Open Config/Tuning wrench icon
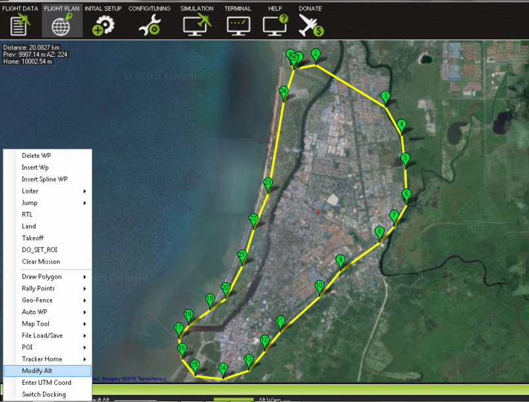Screen dimensions: 529x402 pos(149,23)
